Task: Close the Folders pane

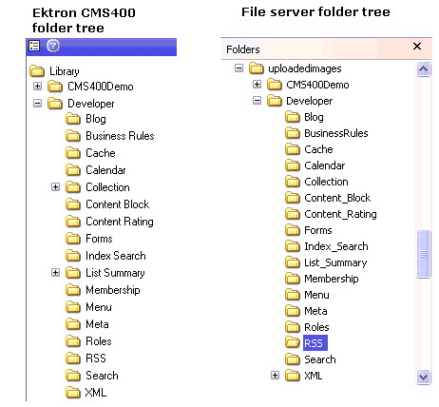Action: coord(417,47)
